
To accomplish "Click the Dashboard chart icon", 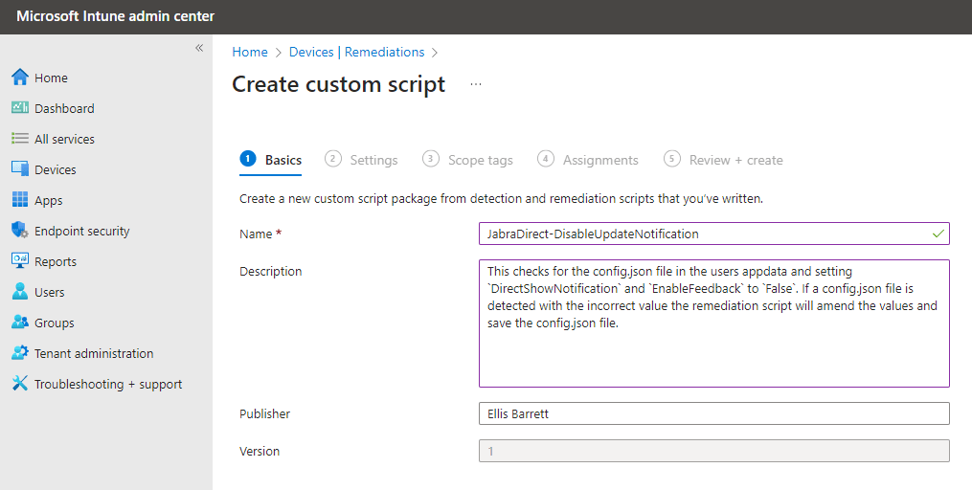I will (x=20, y=108).
